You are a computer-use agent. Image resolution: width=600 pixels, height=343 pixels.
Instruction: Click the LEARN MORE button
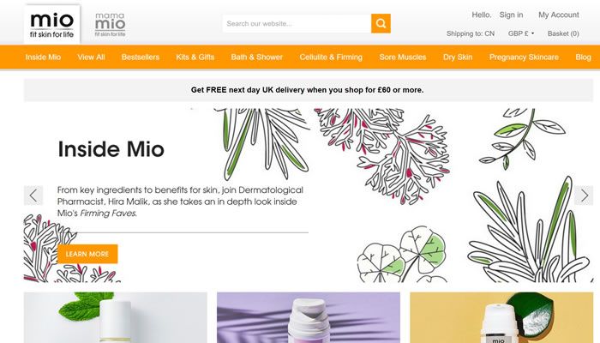coord(87,254)
